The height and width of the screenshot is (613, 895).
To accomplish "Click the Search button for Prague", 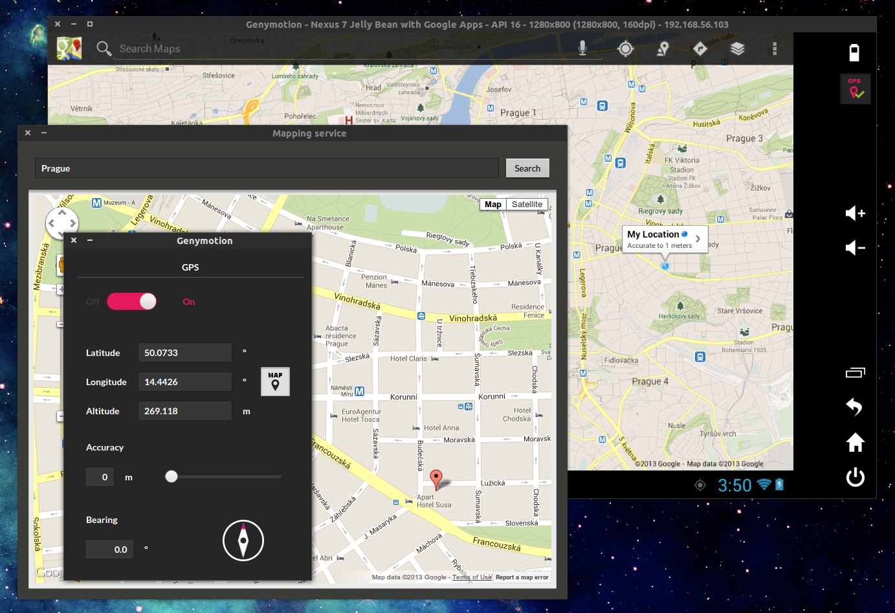I will coord(527,168).
